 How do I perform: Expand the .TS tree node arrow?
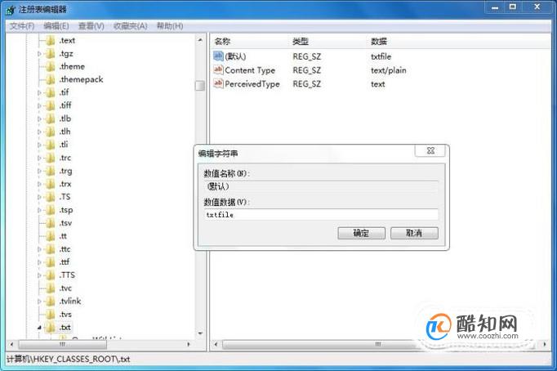(x=39, y=197)
